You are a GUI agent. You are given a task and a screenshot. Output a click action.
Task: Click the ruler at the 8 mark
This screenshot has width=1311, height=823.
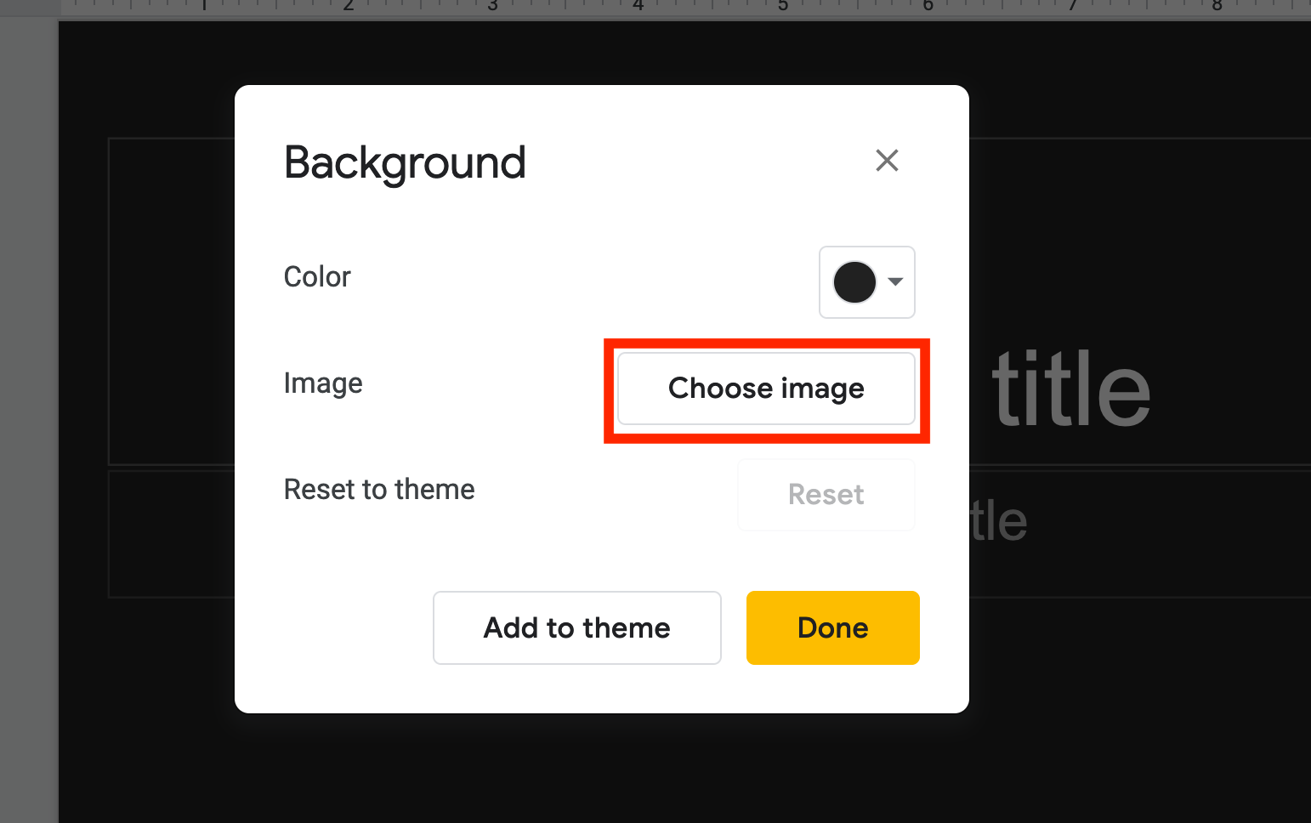(x=1217, y=6)
